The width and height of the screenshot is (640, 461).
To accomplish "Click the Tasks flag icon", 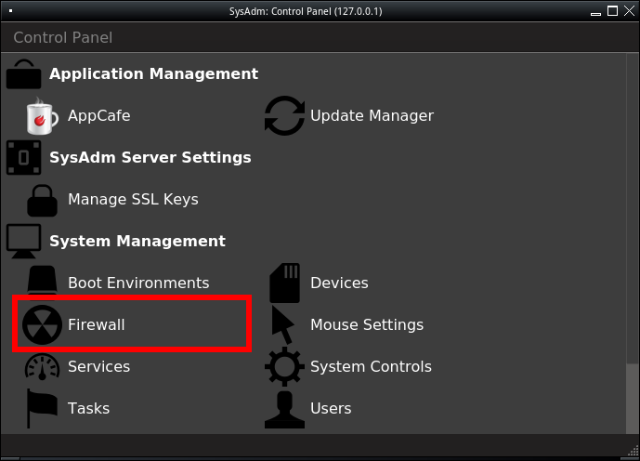I will [42, 408].
